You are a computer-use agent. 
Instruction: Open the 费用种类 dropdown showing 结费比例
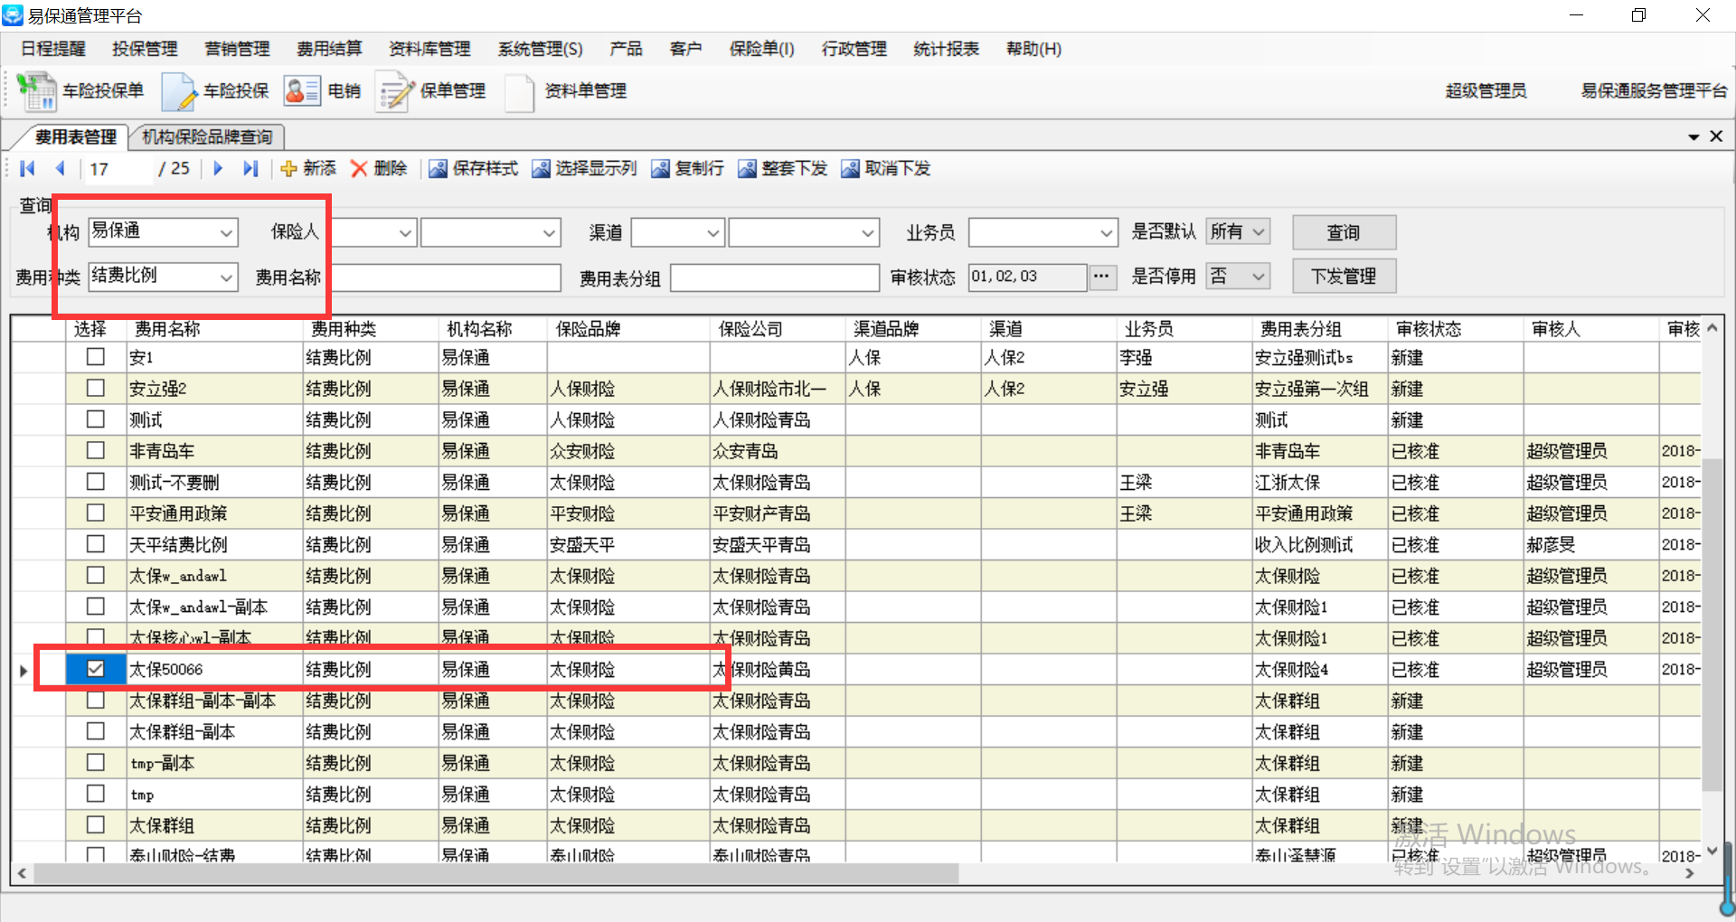(x=226, y=278)
